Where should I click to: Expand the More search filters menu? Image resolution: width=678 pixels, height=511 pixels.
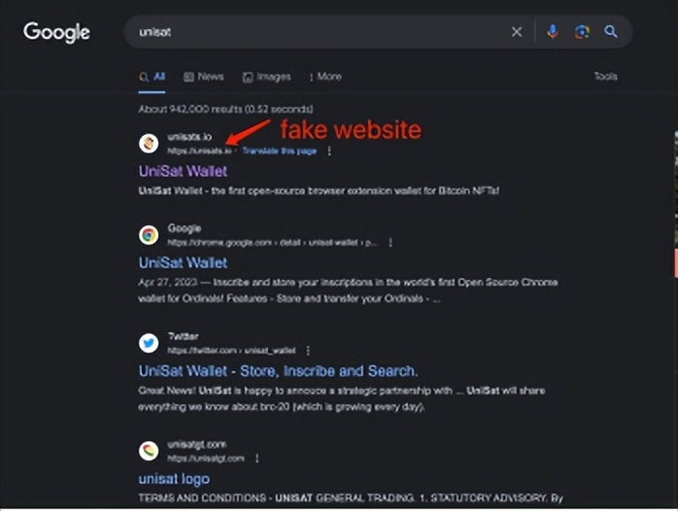point(325,77)
